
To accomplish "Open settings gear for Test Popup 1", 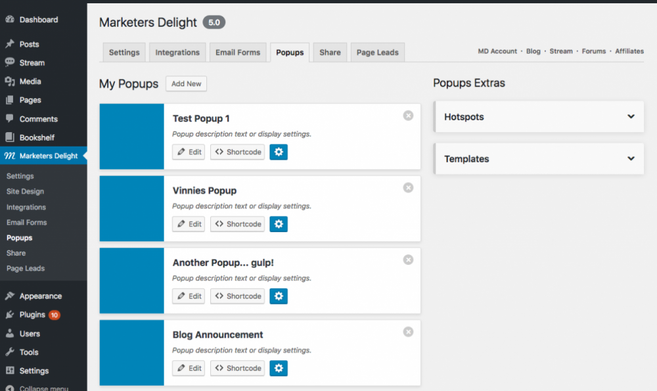I will (278, 152).
